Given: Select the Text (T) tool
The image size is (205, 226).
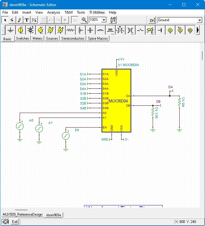Looking at the screenshot, I should click(x=27, y=20).
